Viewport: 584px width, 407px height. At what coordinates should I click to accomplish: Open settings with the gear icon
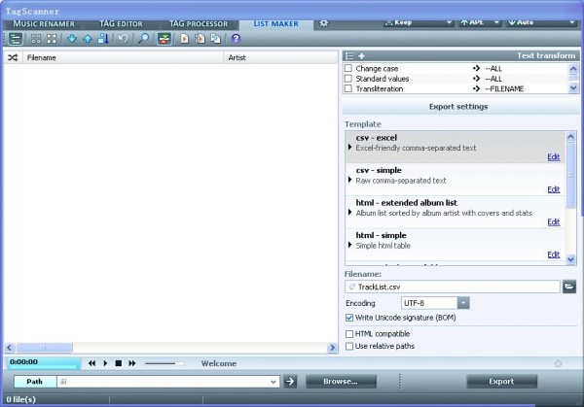(x=324, y=22)
